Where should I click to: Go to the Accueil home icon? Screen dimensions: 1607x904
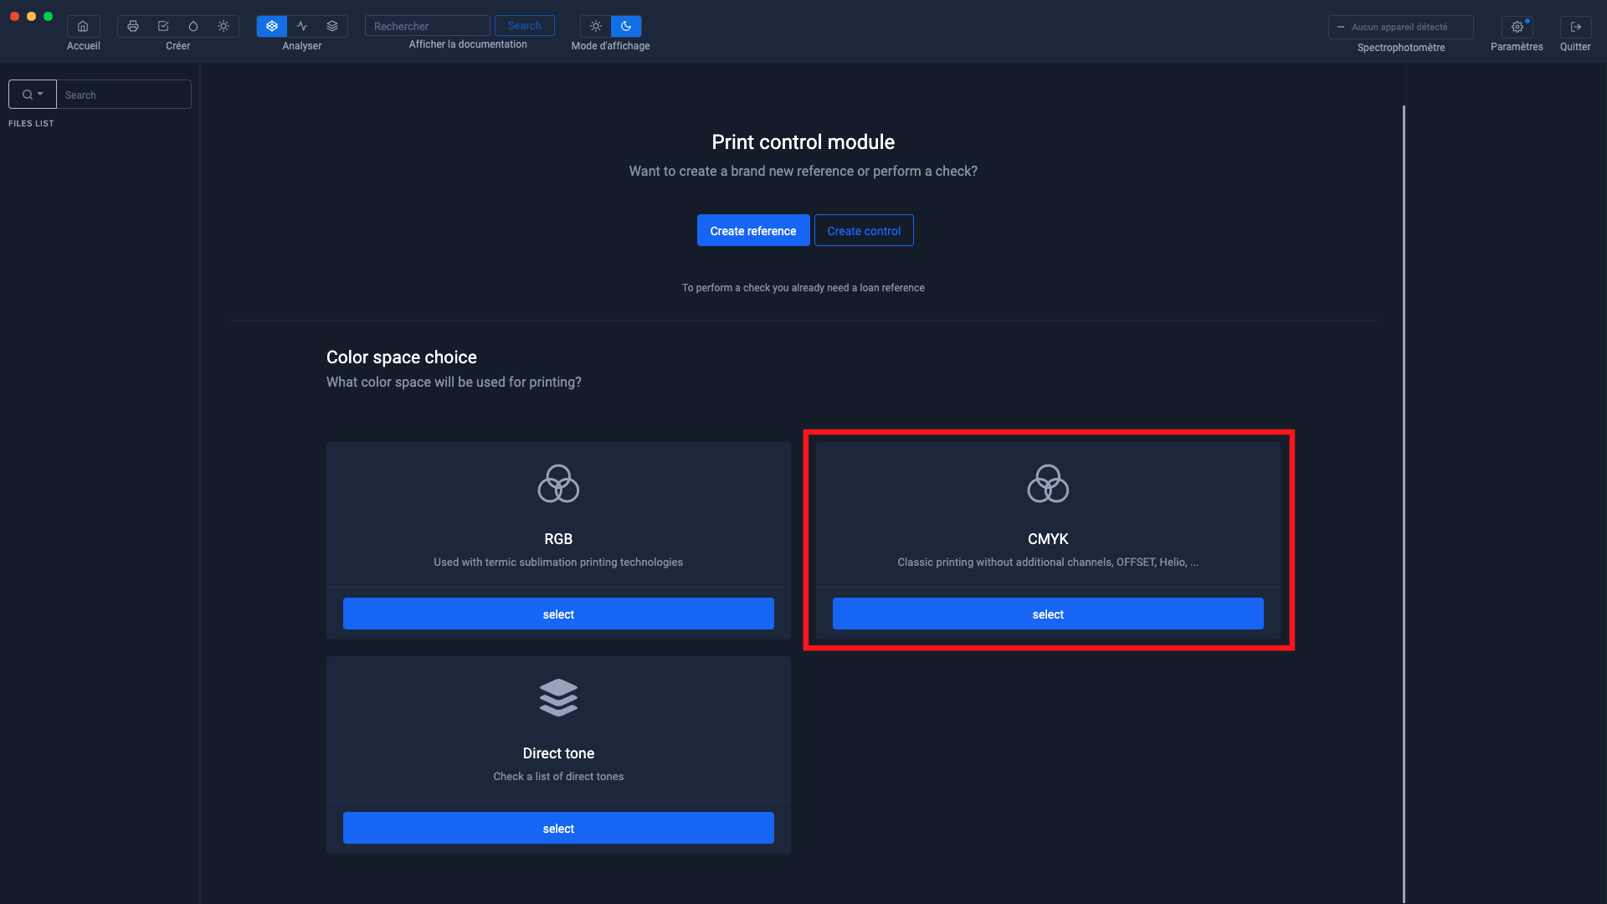83,26
